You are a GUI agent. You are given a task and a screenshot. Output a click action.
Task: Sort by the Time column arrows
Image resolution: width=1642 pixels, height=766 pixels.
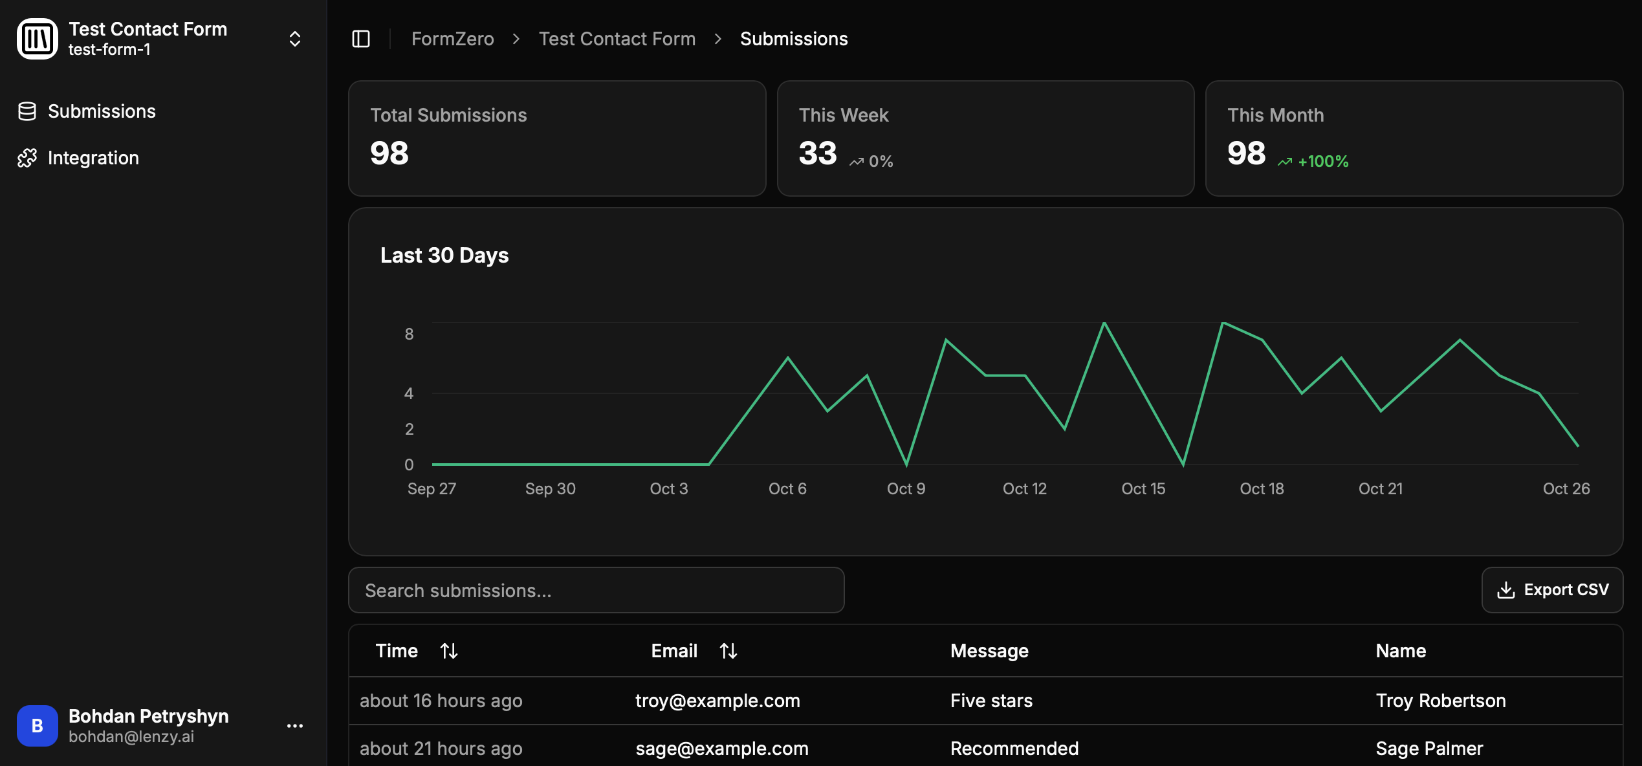click(x=449, y=651)
